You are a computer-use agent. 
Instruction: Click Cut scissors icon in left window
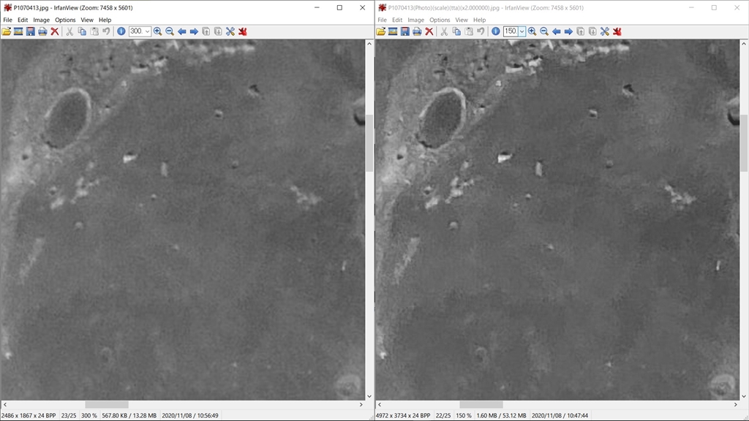click(x=69, y=31)
